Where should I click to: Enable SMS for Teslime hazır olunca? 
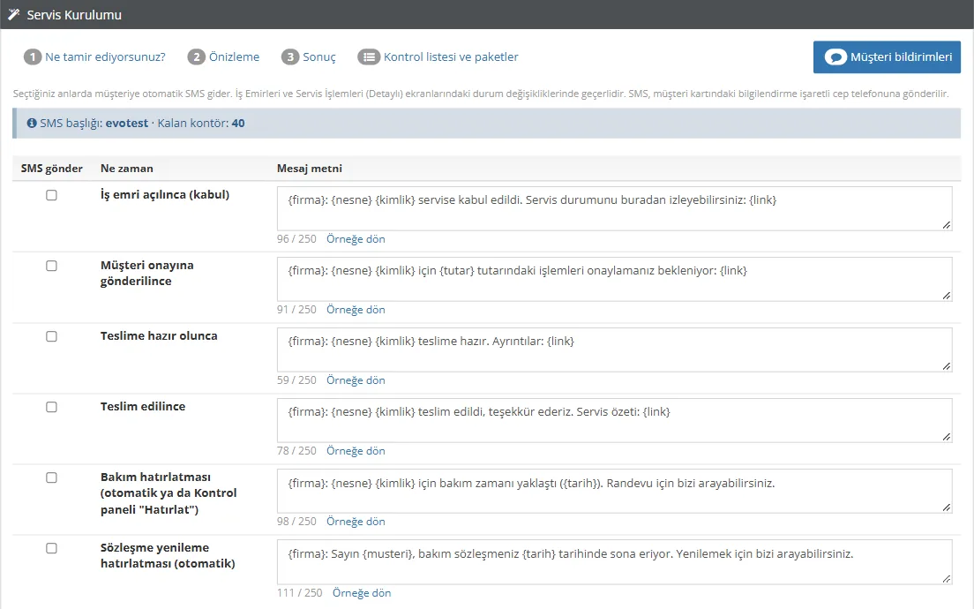coord(51,336)
